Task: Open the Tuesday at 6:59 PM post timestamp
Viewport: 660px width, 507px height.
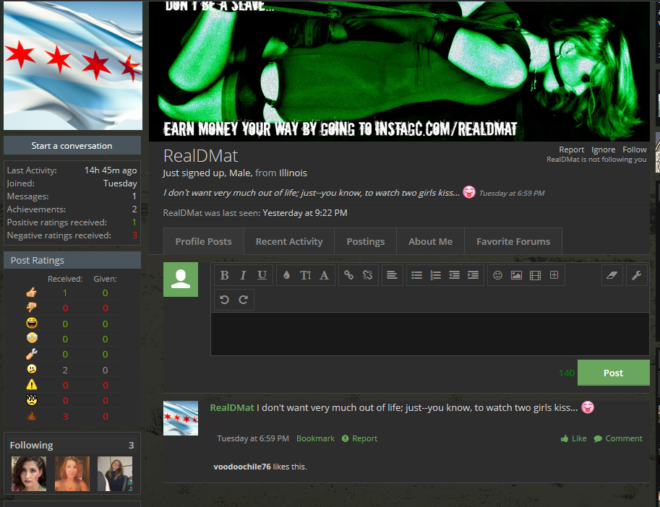Action: click(x=253, y=438)
